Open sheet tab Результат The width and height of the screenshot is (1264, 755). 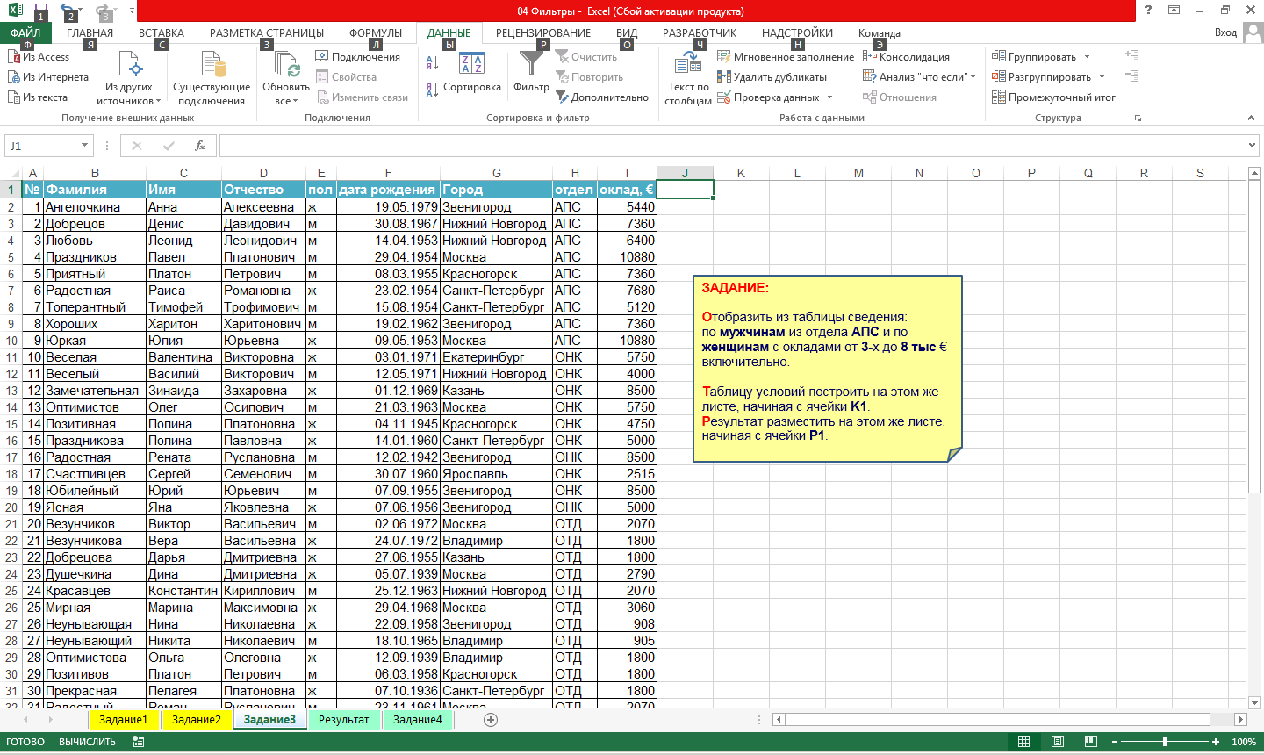click(x=344, y=720)
